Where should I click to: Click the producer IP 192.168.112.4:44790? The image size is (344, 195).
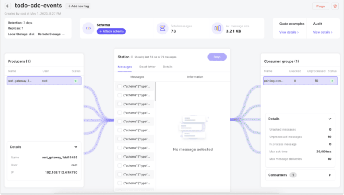point(61,172)
